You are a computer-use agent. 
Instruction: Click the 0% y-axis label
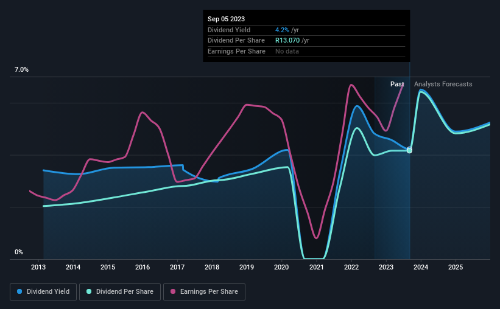[19, 252]
